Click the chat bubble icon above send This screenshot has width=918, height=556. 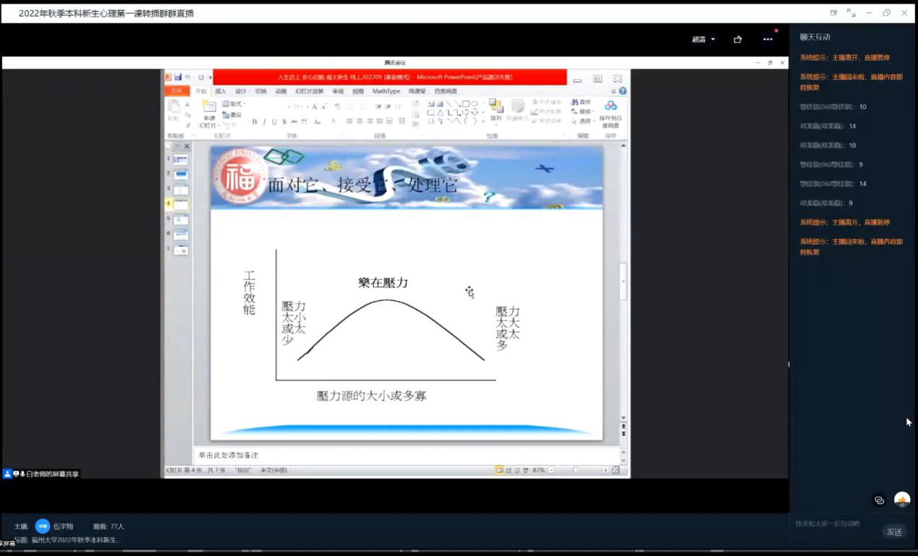[x=879, y=500]
